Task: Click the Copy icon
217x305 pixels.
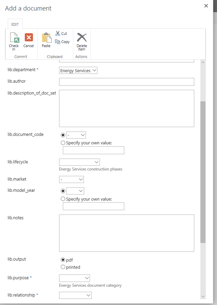Action: click(x=57, y=42)
